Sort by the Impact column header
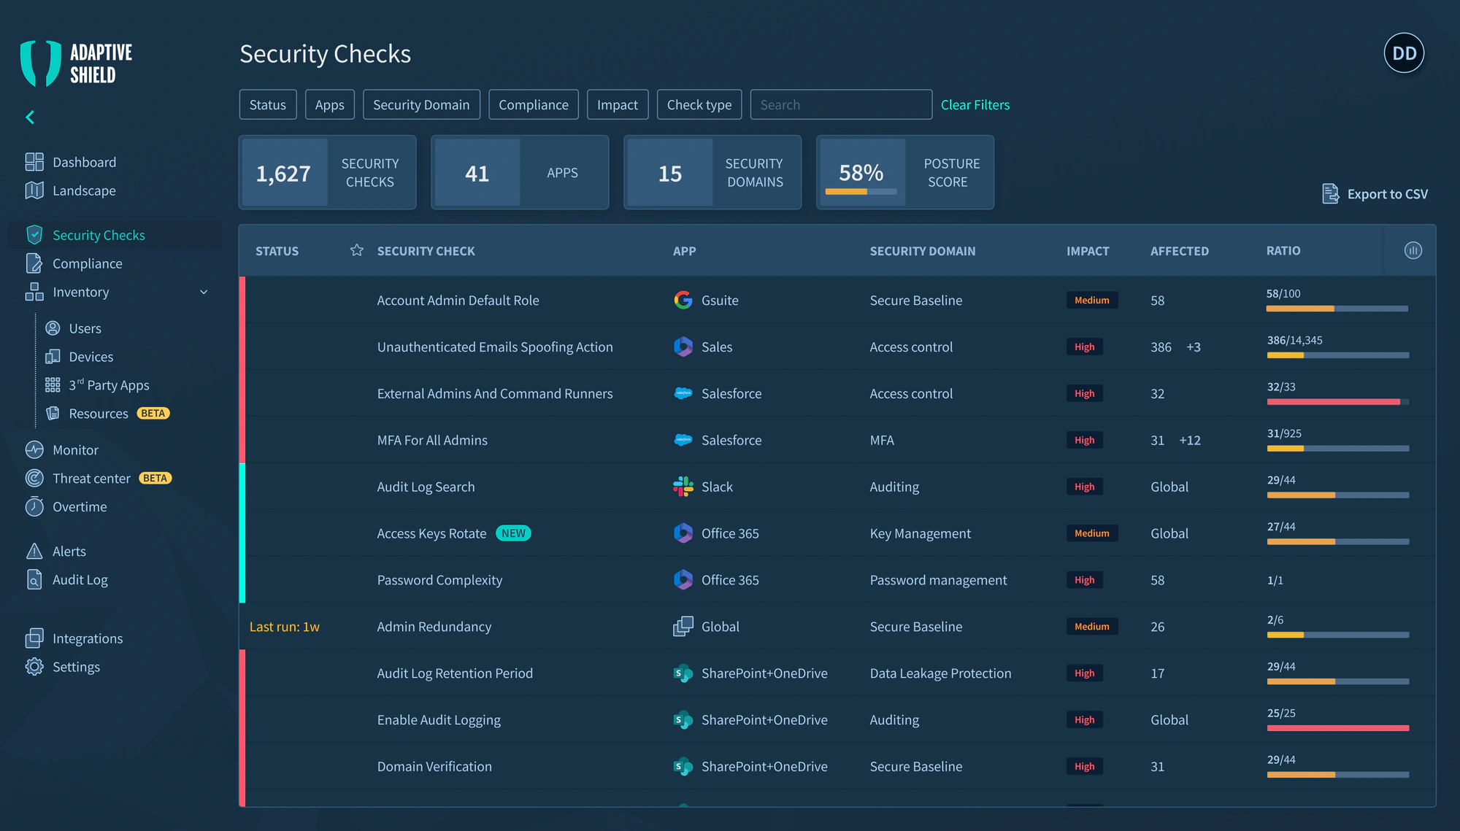1460x831 pixels. (1088, 250)
